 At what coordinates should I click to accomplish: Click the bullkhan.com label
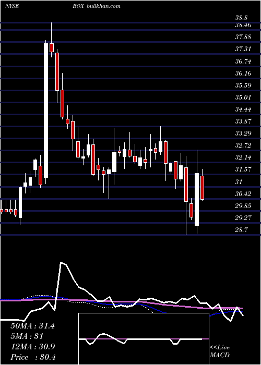pyautogui.click(x=103, y=6)
